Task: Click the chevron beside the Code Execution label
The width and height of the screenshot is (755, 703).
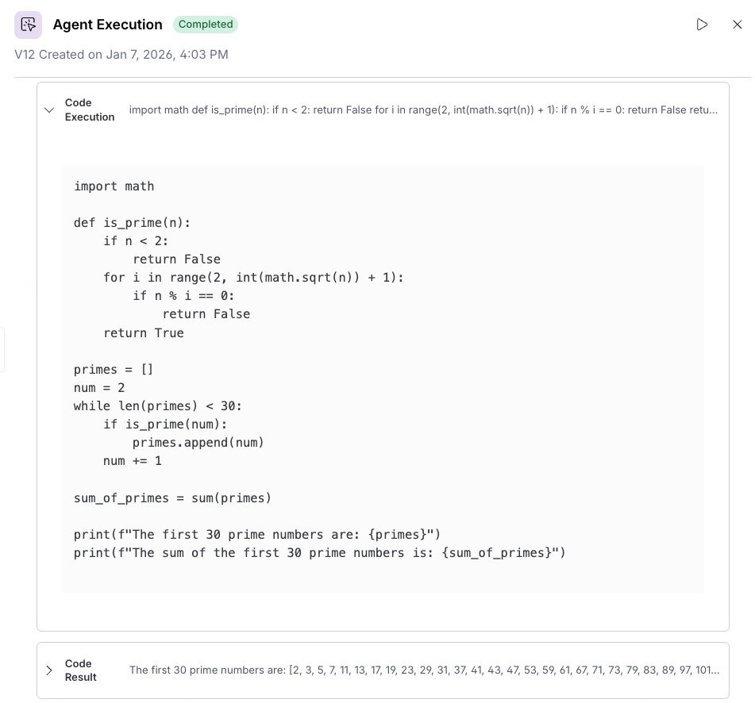Action: click(49, 109)
